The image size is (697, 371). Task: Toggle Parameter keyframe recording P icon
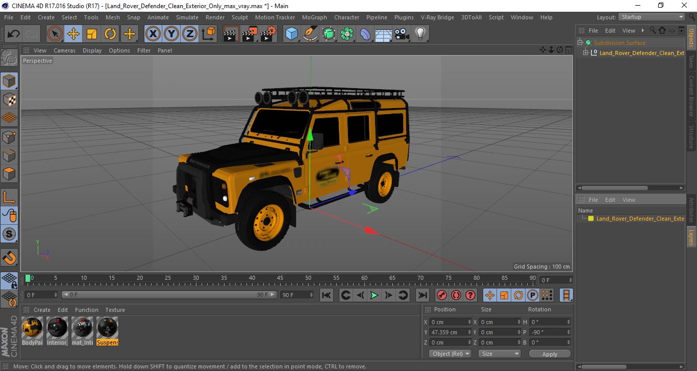pos(532,295)
